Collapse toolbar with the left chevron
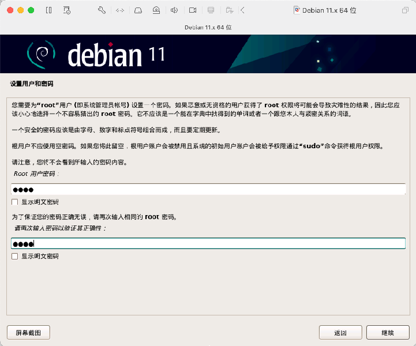This screenshot has width=416, height=346. [242, 10]
